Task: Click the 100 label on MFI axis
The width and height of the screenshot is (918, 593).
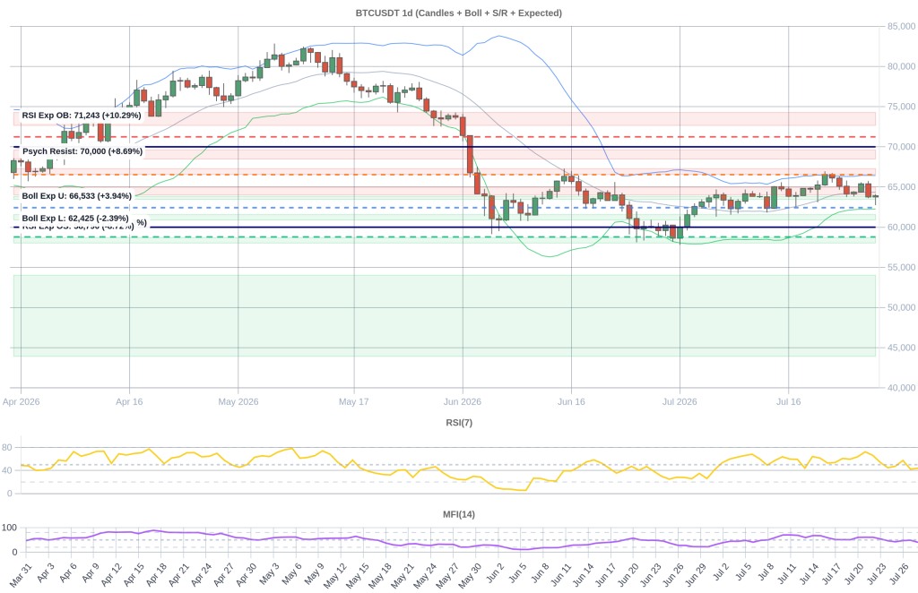Action: click(x=9, y=529)
